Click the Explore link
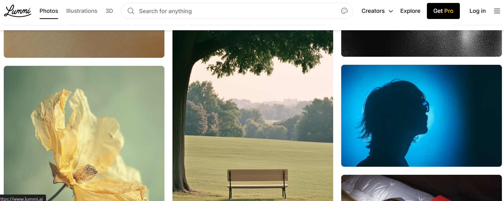Viewport: 504px width, 201px height. (410, 11)
